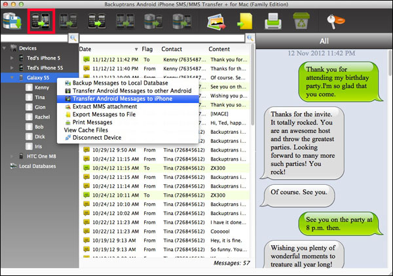Viewport: 393px width, 276px height.
Task: Collapse the Devices root disclosure triangle
Action: (5, 48)
